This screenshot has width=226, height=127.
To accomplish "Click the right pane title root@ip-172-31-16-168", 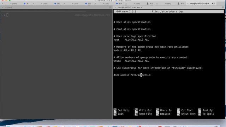I will coord(130,7).
